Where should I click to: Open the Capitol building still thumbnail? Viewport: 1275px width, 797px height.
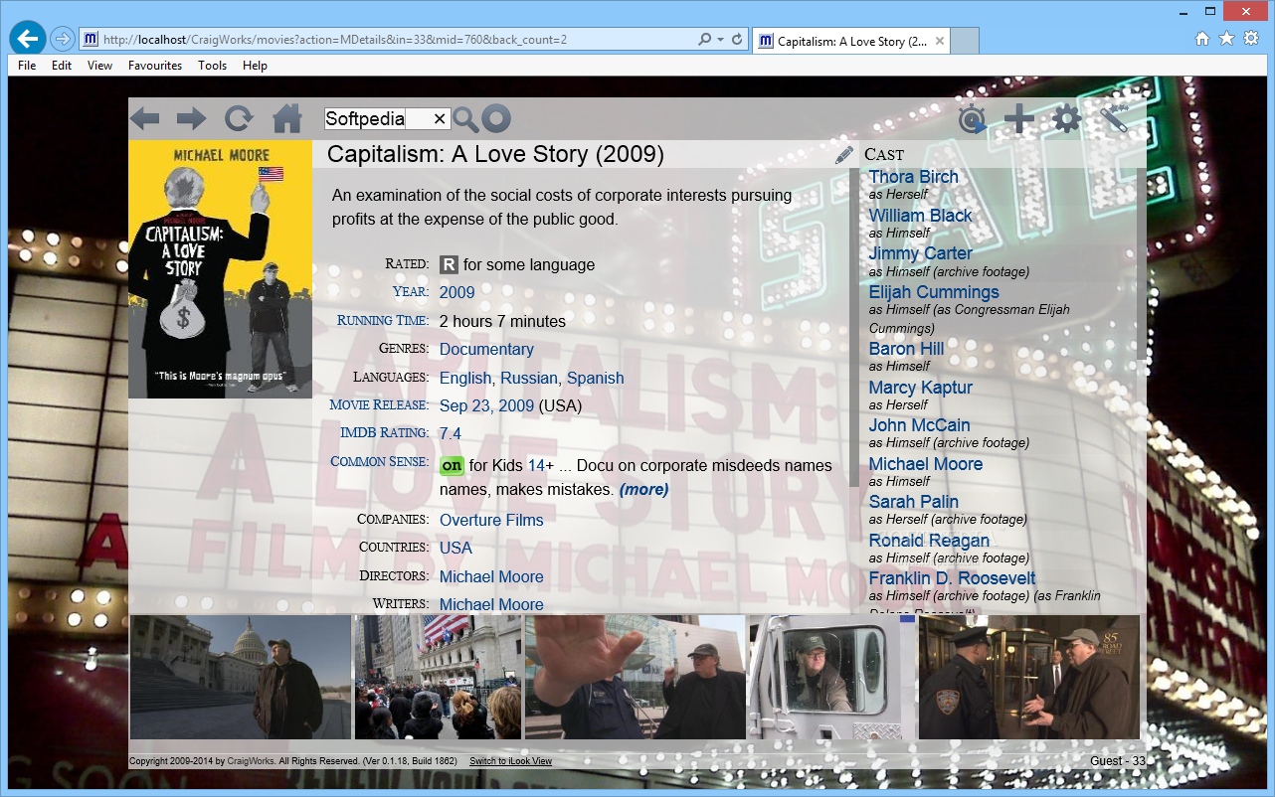click(x=241, y=677)
